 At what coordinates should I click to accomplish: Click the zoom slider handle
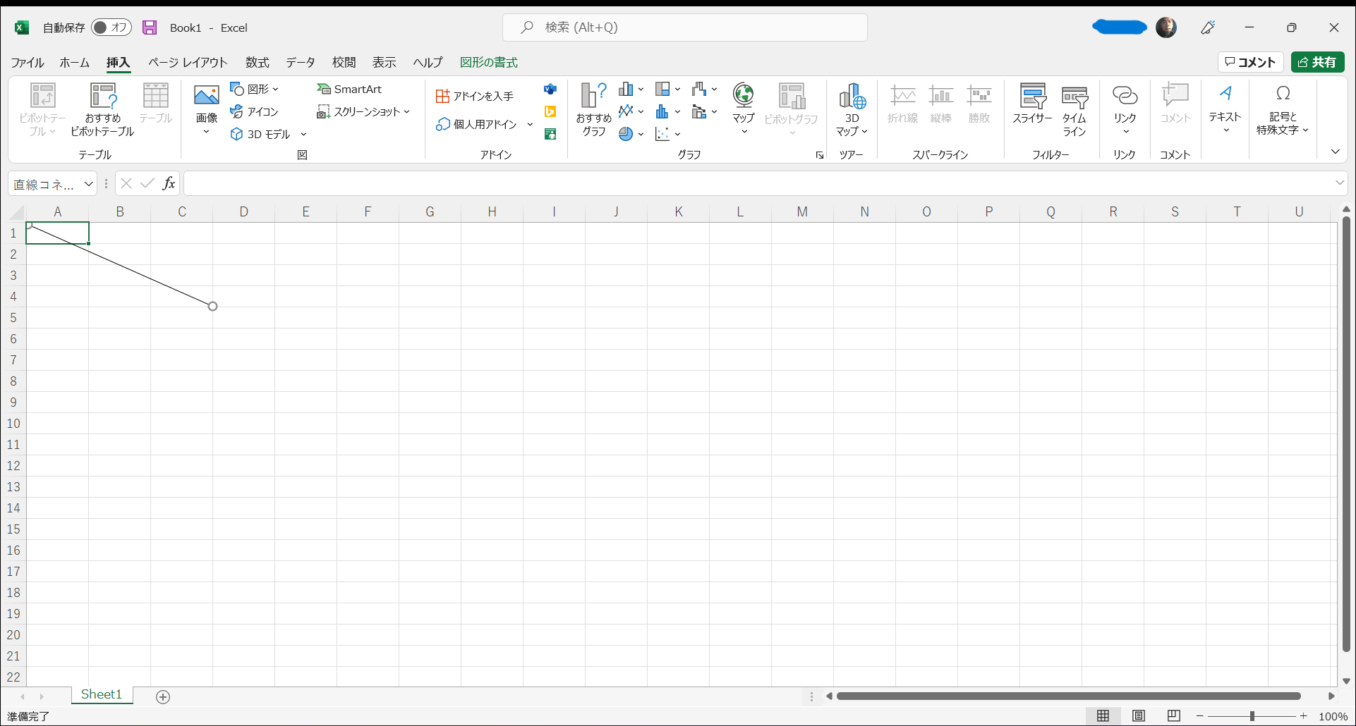(x=1252, y=716)
